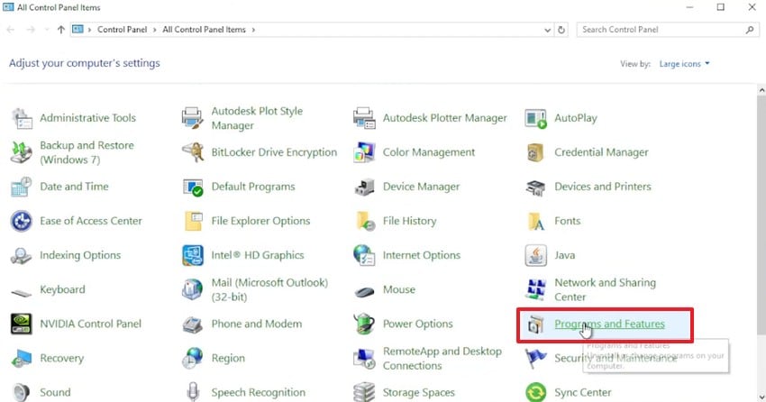Open Backup and Restore (Windows 7) icon
The height and width of the screenshot is (402, 766).
coord(22,152)
